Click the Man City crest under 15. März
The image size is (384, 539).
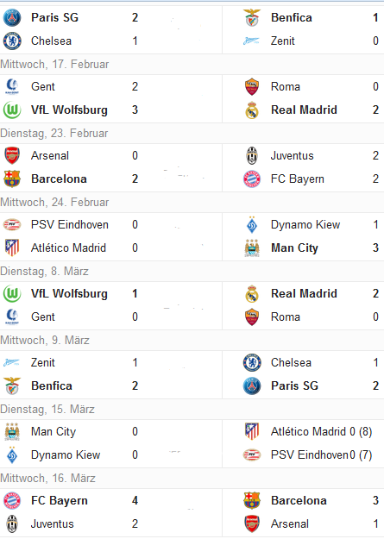12,432
